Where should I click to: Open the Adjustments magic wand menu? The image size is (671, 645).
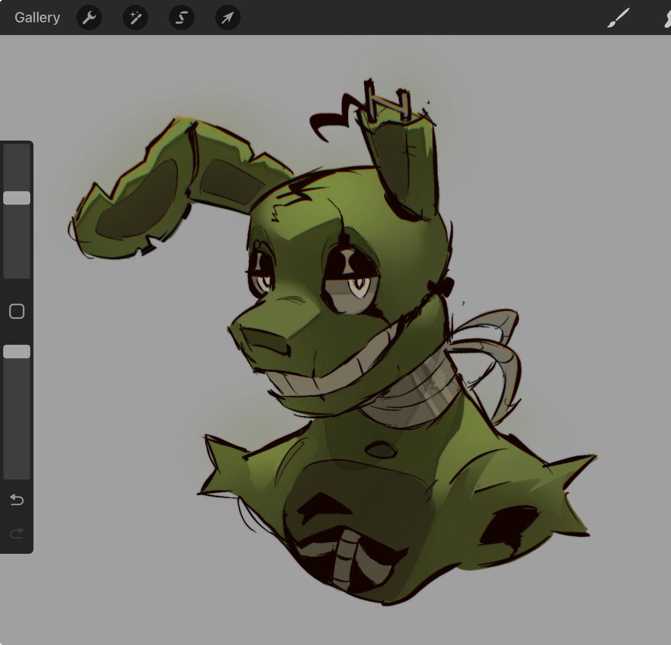click(x=135, y=18)
